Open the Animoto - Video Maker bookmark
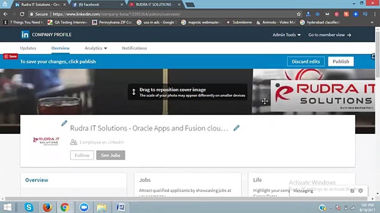 276,22
